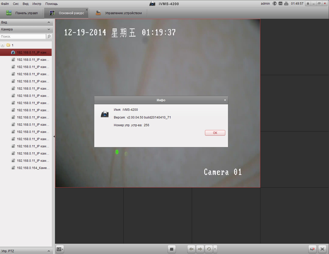
Task: Click the version text v2.00.04.50 build20140410_71
Action: [x=149, y=117]
